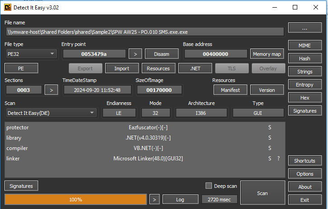Open the MIME viewer
The width and height of the screenshot is (328, 209).
pyautogui.click(x=305, y=45)
